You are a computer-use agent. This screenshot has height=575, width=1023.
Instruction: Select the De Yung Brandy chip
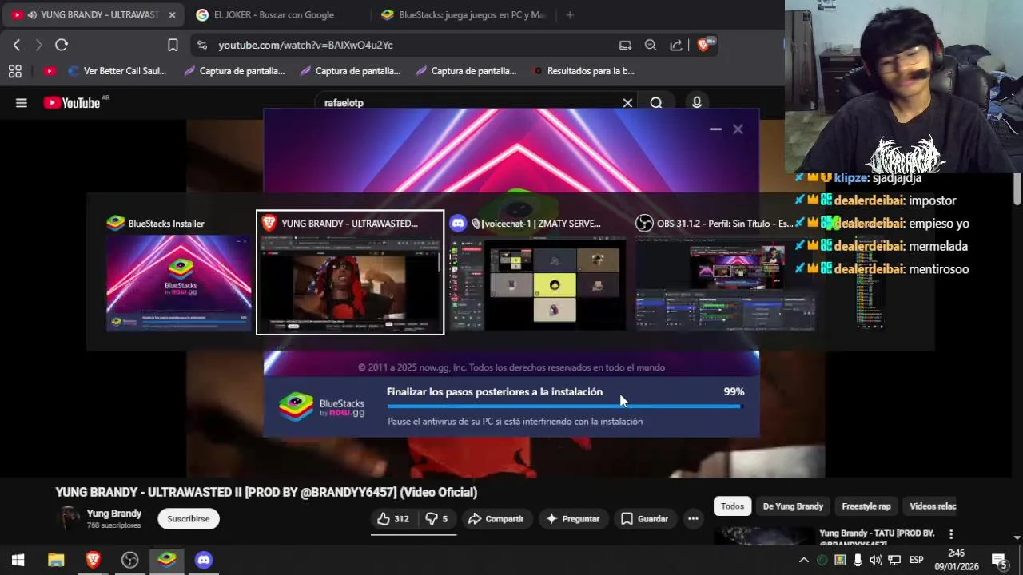pyautogui.click(x=793, y=506)
